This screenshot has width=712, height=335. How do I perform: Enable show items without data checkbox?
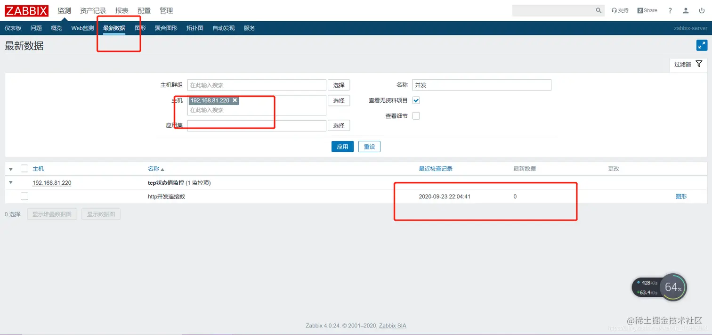tap(416, 100)
